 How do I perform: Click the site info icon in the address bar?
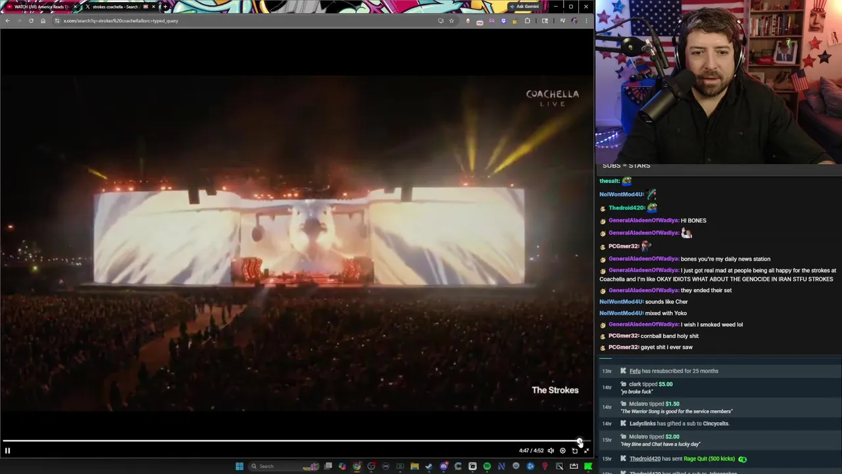click(x=57, y=20)
